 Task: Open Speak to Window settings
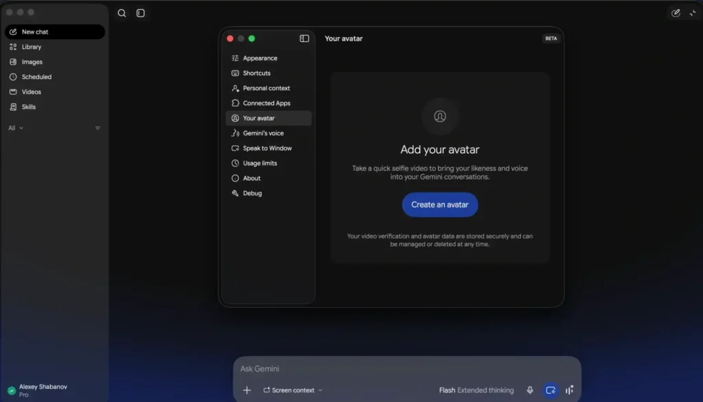pos(268,148)
